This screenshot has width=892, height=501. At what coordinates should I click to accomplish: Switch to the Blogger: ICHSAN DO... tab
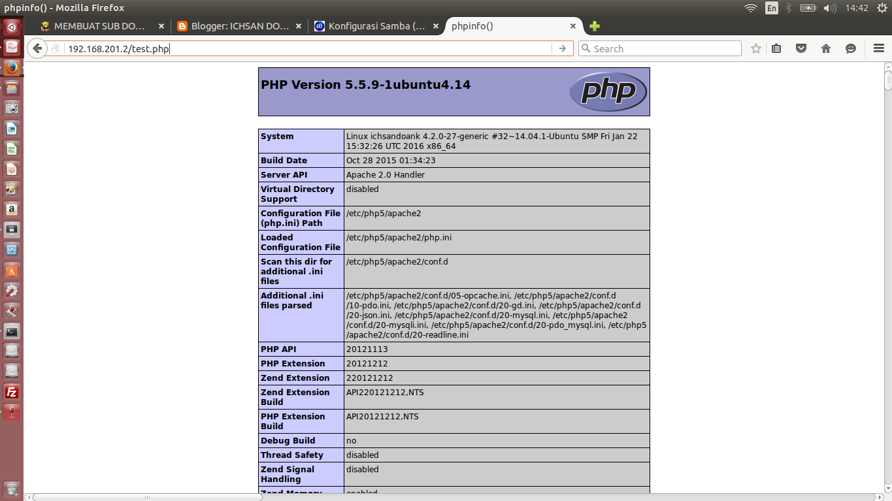click(x=240, y=26)
